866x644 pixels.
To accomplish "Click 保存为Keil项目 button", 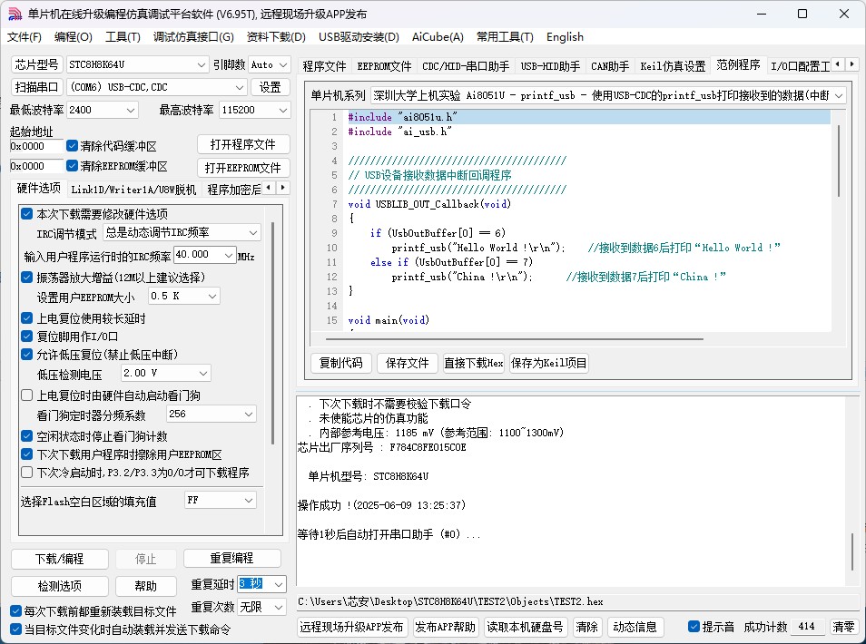I will [x=548, y=363].
